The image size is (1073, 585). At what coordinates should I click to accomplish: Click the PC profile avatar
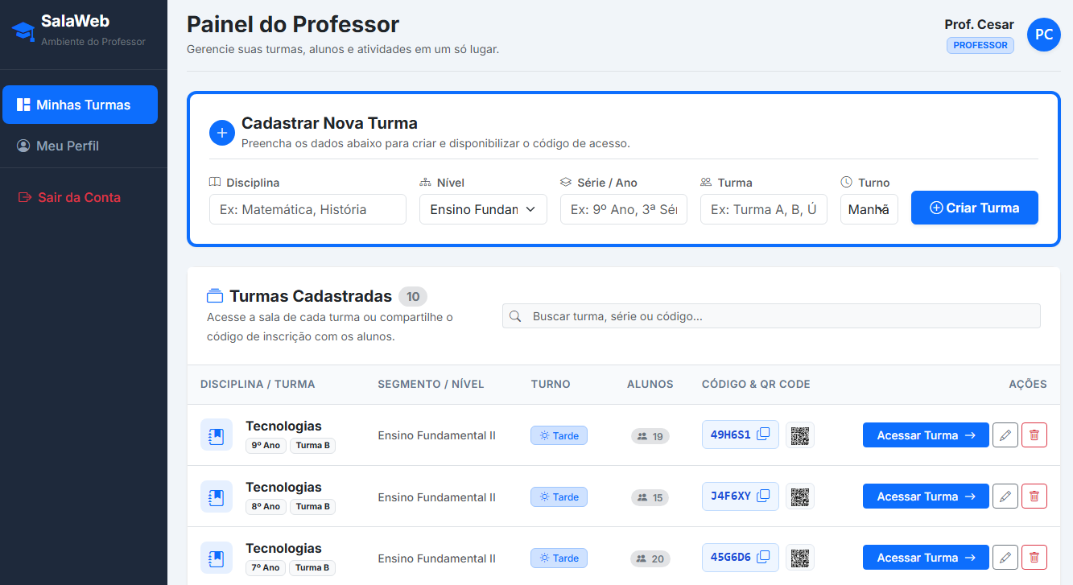(x=1044, y=35)
